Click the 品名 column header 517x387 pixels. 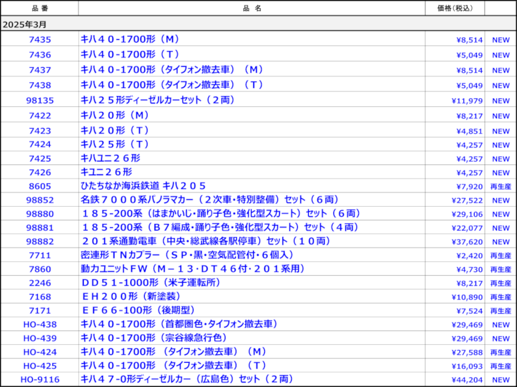[x=252, y=8]
